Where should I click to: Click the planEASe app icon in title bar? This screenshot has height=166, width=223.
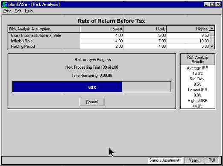tap(5, 4)
